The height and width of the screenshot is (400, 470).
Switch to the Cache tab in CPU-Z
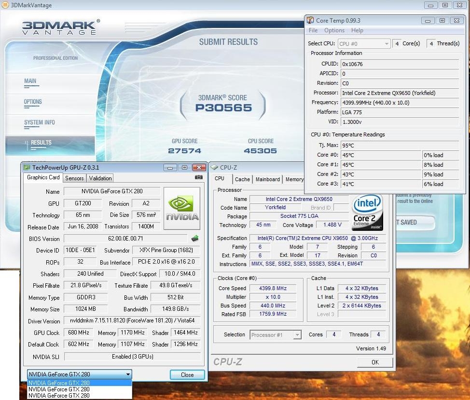(242, 179)
